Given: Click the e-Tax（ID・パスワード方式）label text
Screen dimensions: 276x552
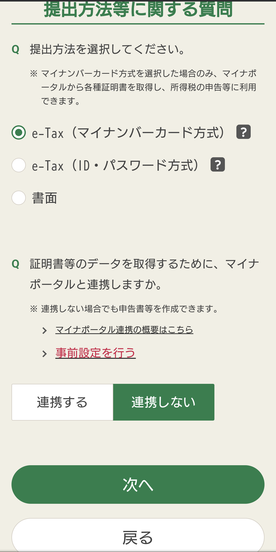Looking at the screenshot, I should pyautogui.click(x=115, y=166).
